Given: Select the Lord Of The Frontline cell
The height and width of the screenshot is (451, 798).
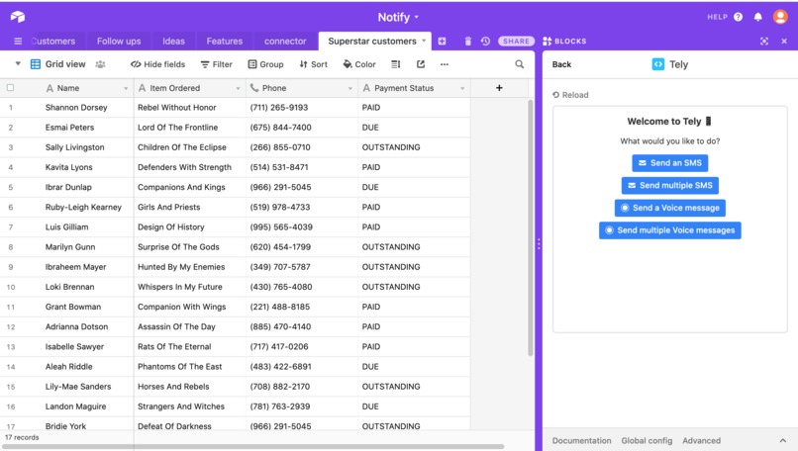Looking at the screenshot, I should 190,128.
